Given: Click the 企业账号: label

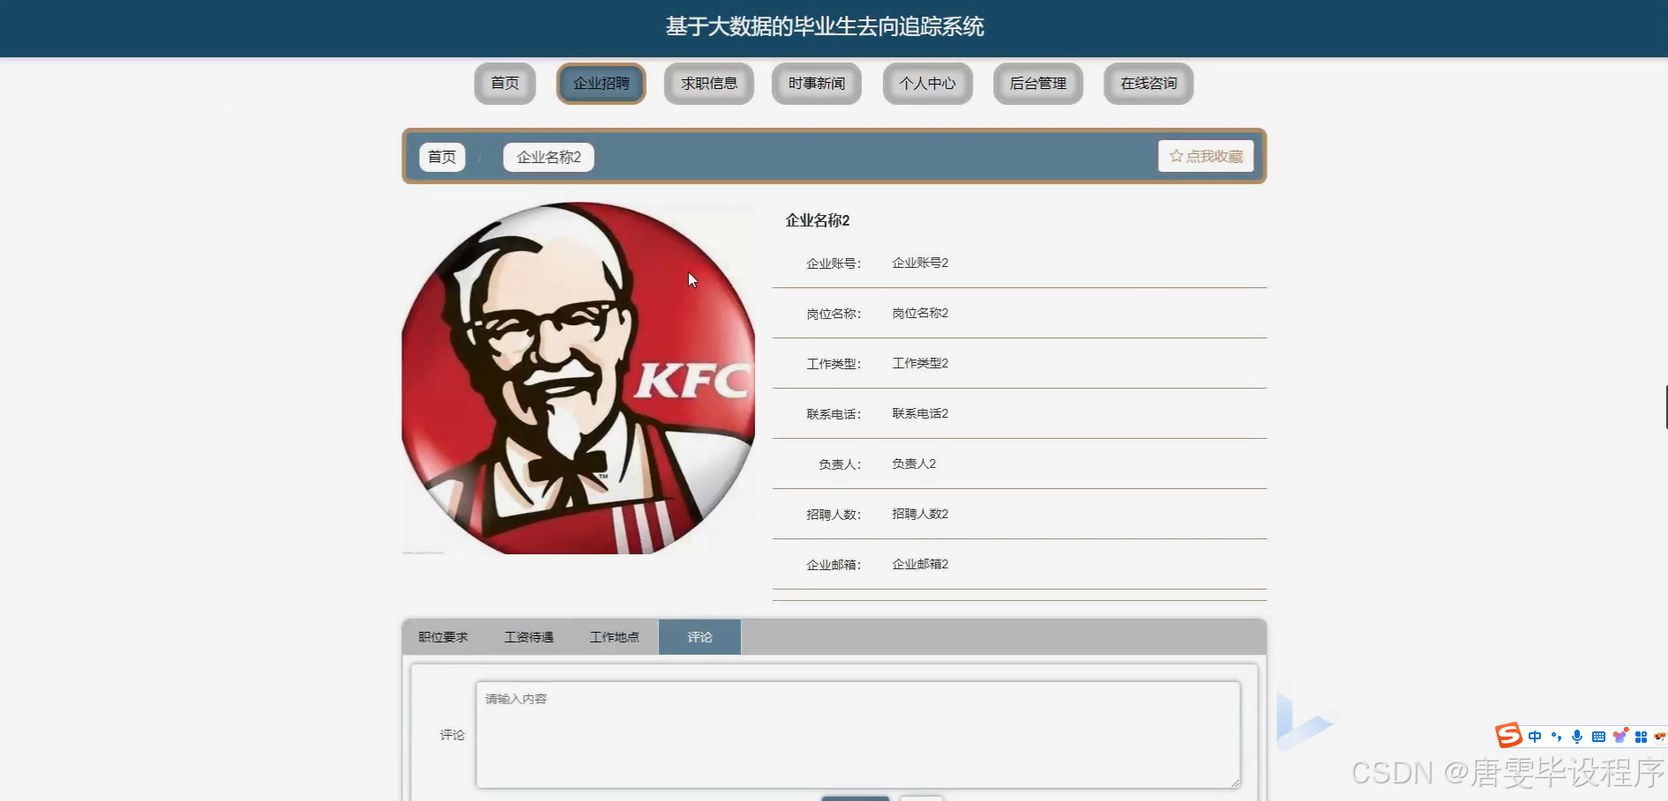Looking at the screenshot, I should click(834, 263).
